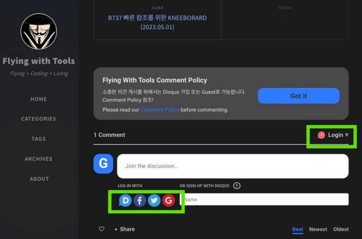
Task: Click the Join the discussion text box
Action: tap(233, 166)
